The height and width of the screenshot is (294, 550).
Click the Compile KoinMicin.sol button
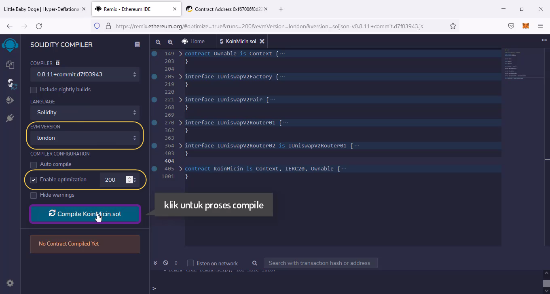pyautogui.click(x=85, y=214)
